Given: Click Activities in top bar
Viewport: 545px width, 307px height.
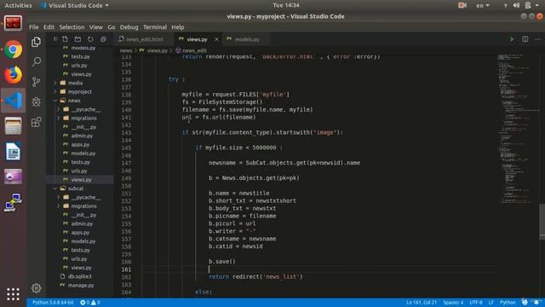Looking at the screenshot, I should [18, 5].
